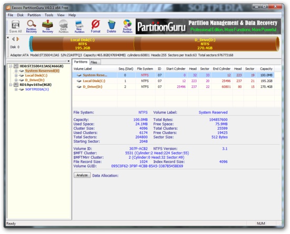Image resolution: width=290 pixels, height=234 pixels.
Task: Open the Backup Partition tool
Action: [128, 26]
